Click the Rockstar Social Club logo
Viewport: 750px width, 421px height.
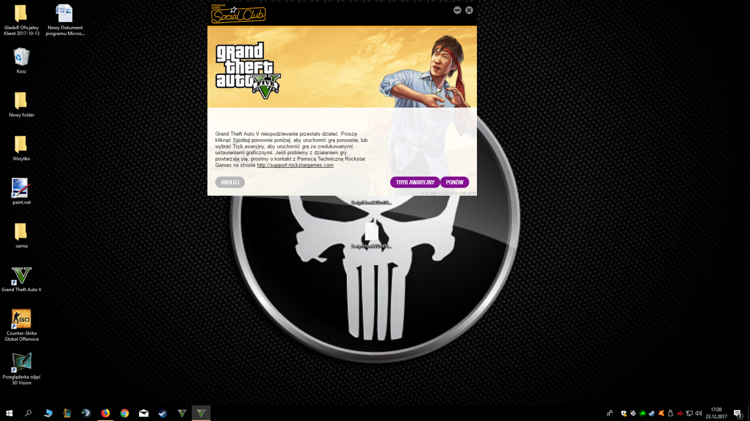point(238,13)
